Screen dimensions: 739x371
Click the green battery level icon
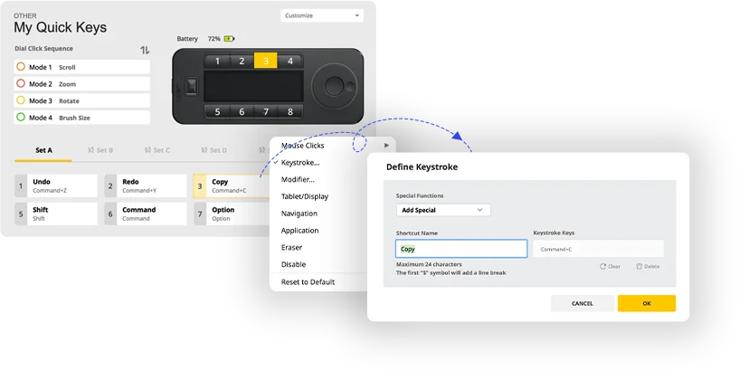pos(229,40)
